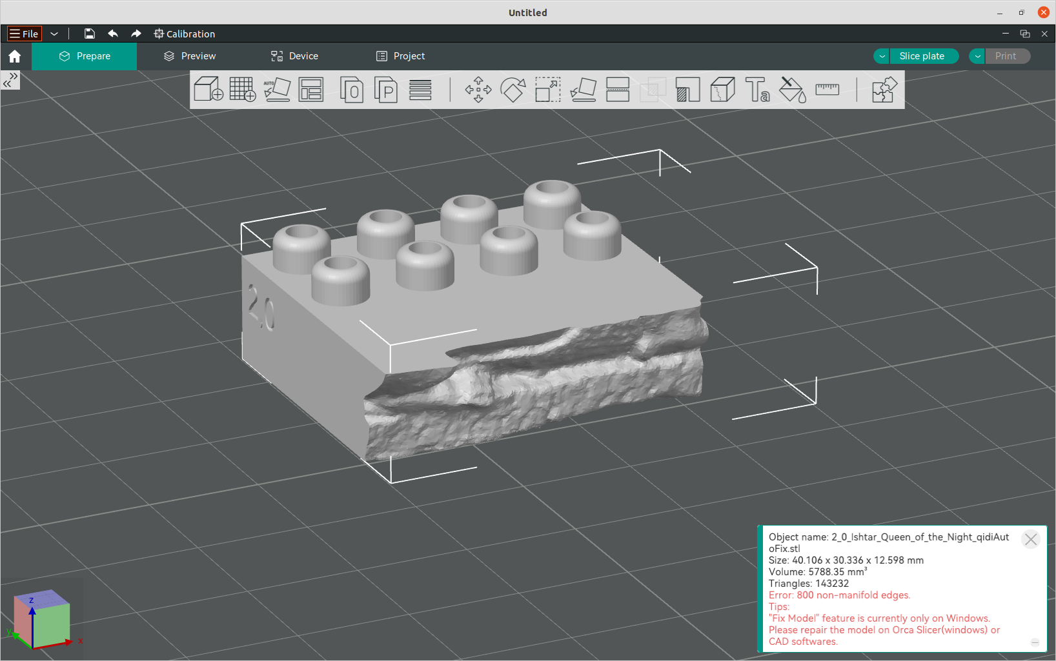Viewport: 1056px width, 661px height.
Task: Open the Color painting bucket tool
Action: point(792,90)
